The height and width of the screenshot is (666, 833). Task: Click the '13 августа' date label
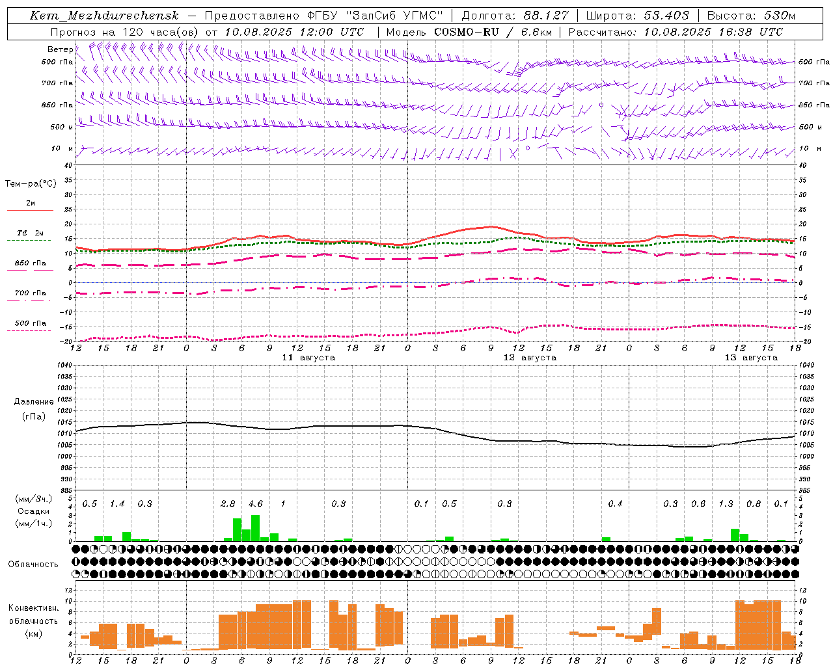[751, 358]
